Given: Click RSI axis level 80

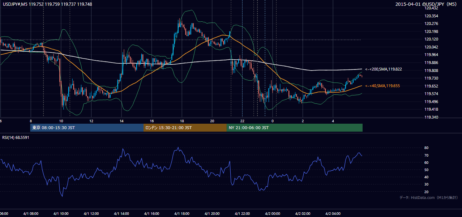Looking at the screenshot, I should [427, 148].
